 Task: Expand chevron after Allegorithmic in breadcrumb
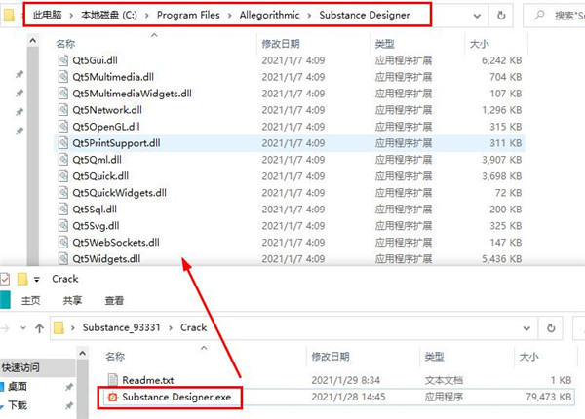[x=309, y=16]
